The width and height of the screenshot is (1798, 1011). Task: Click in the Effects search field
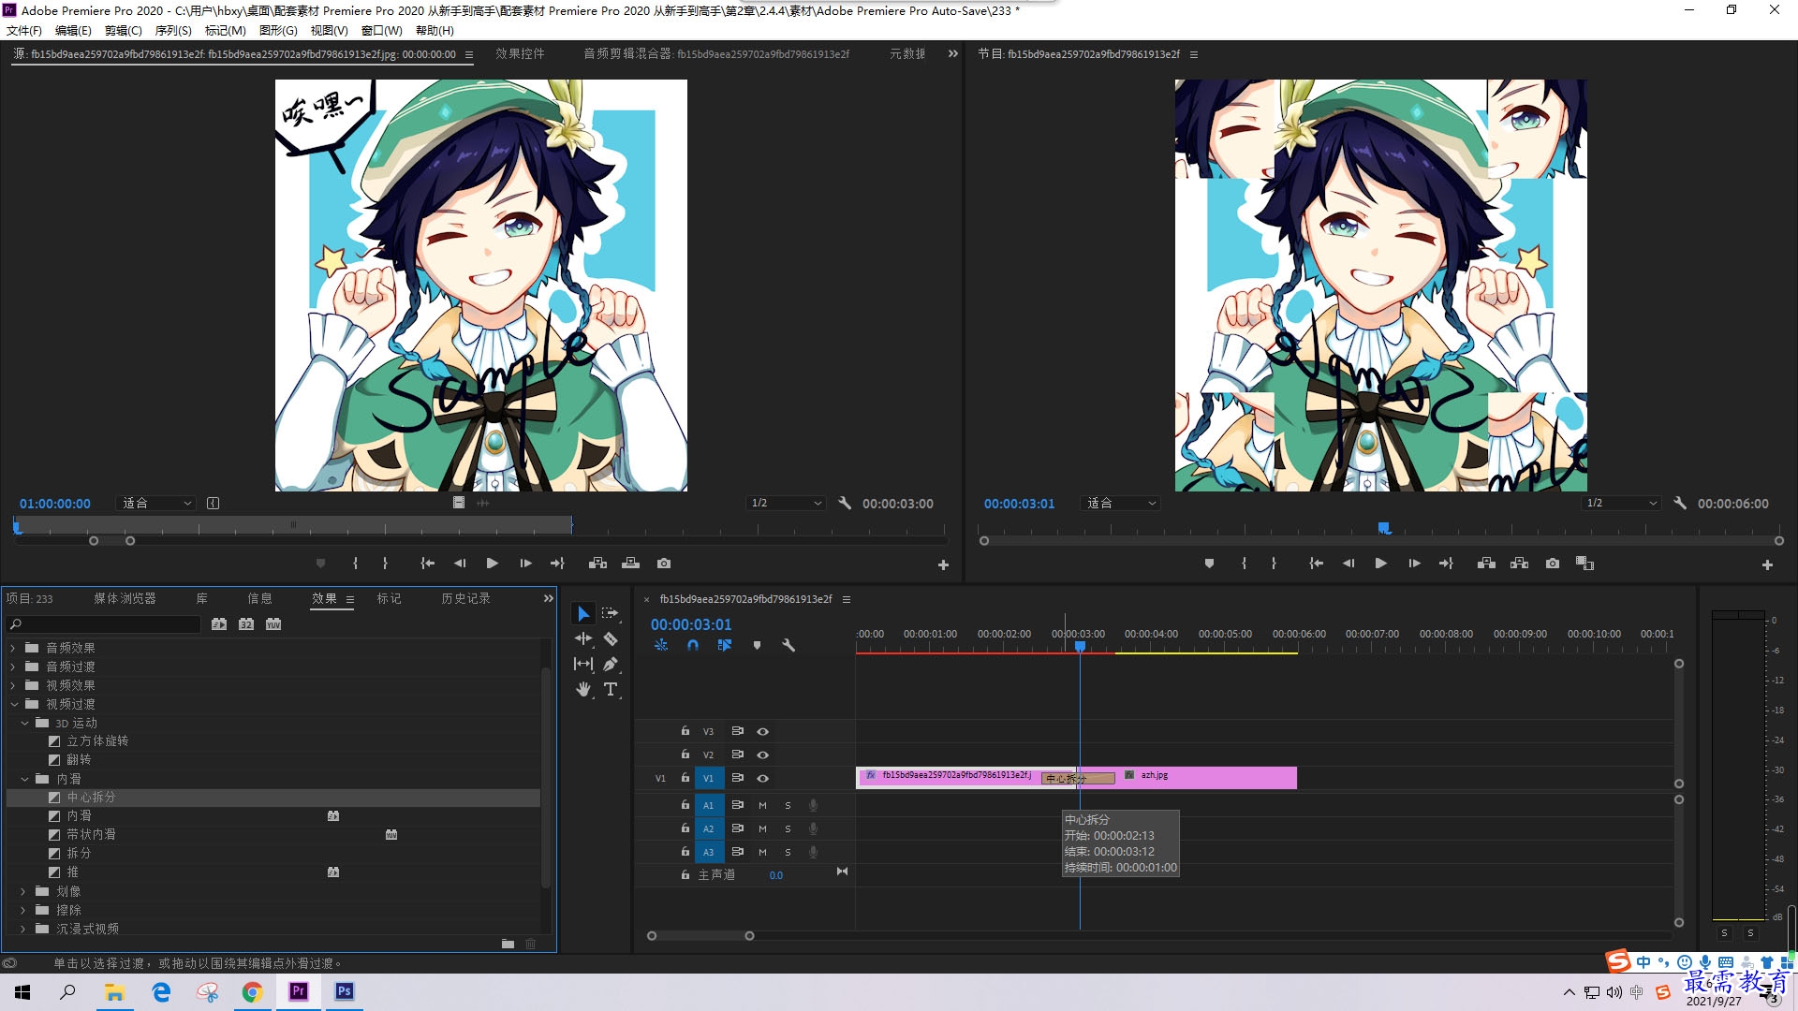click(105, 624)
